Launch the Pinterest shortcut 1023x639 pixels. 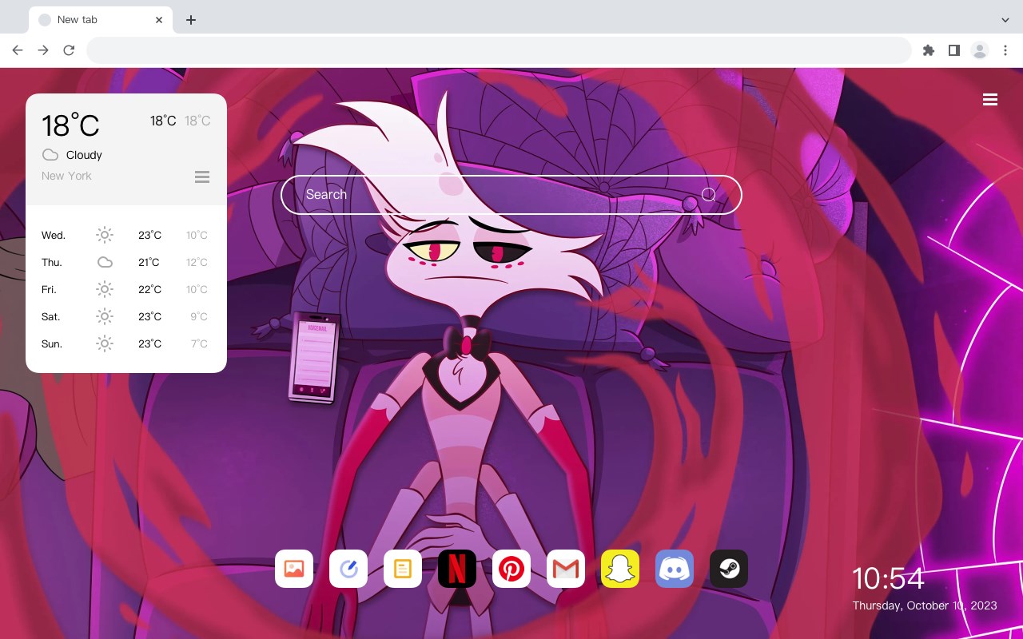click(x=511, y=569)
